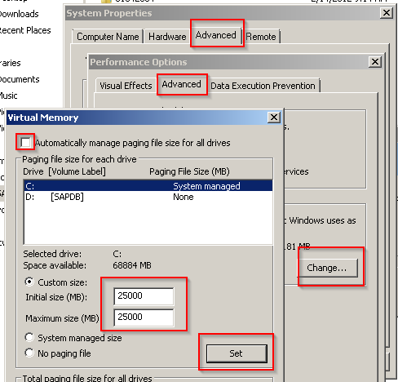Image resolution: width=398 pixels, height=382 pixels.
Task: Enable automatic paging file management checkbox
Action: [25, 142]
